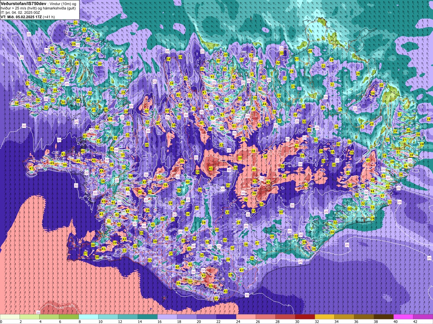Pick the light lavender 16–18 m/s legend swatch

[167, 317]
